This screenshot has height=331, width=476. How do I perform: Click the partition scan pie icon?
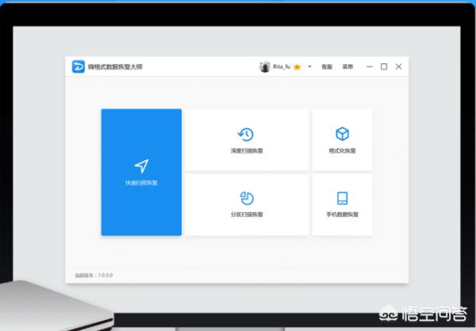(x=246, y=198)
